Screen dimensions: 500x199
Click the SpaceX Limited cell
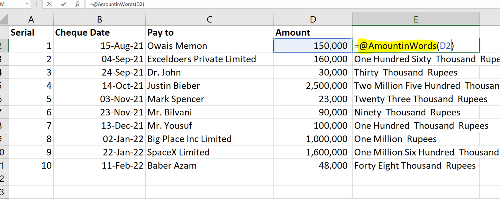(209, 152)
